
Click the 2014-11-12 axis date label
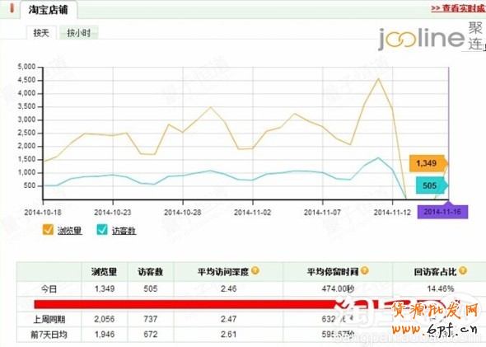click(x=392, y=213)
